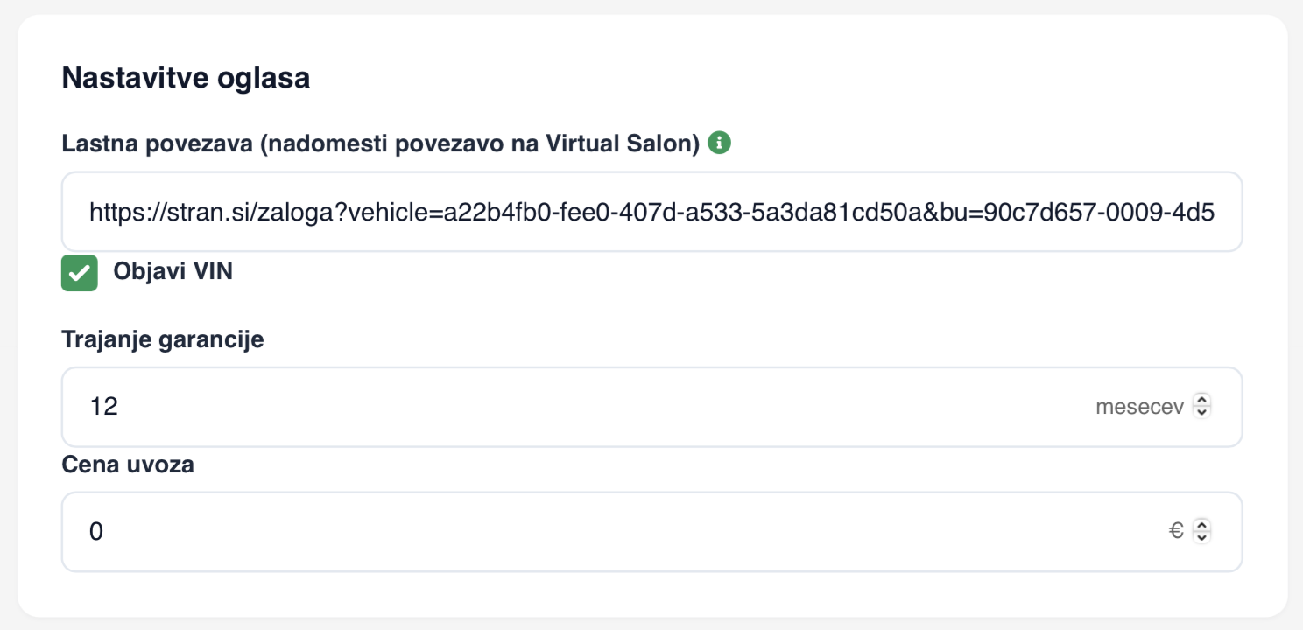Click the mesecev unit suffix
The height and width of the screenshot is (630, 1303).
pyautogui.click(x=1139, y=407)
